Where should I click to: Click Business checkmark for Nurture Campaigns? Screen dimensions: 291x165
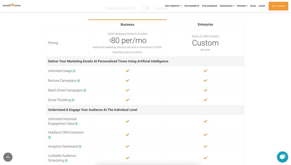point(127,80)
